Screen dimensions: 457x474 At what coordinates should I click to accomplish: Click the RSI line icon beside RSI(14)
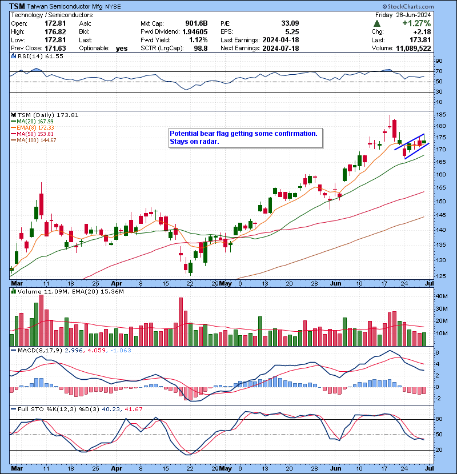pos(13,56)
